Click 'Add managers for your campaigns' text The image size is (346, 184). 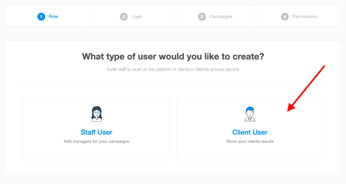tap(97, 142)
